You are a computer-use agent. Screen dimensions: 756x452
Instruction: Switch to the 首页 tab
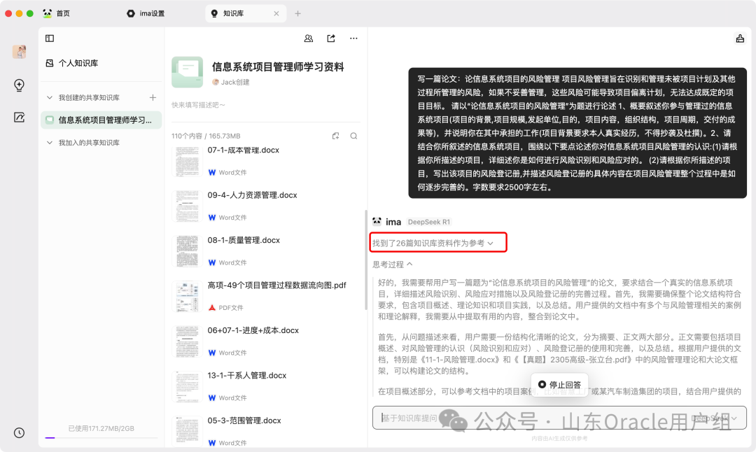point(57,13)
